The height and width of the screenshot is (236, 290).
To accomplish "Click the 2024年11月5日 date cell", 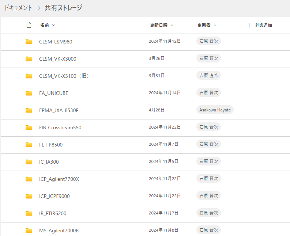I will pos(163,161).
